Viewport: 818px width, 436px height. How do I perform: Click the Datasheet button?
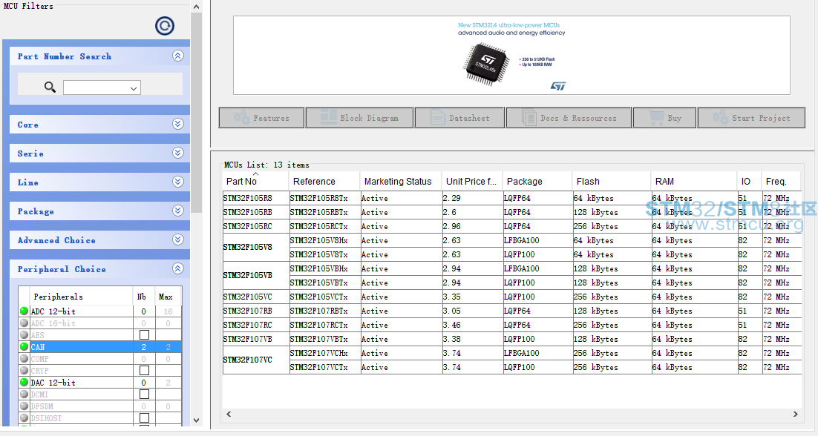tap(459, 118)
